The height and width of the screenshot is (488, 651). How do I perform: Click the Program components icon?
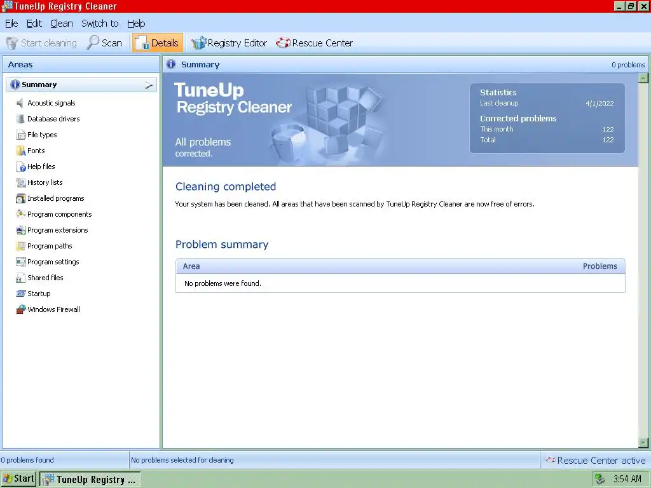coord(21,214)
